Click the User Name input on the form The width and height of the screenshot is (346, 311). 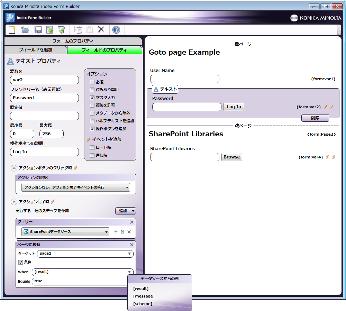point(185,79)
